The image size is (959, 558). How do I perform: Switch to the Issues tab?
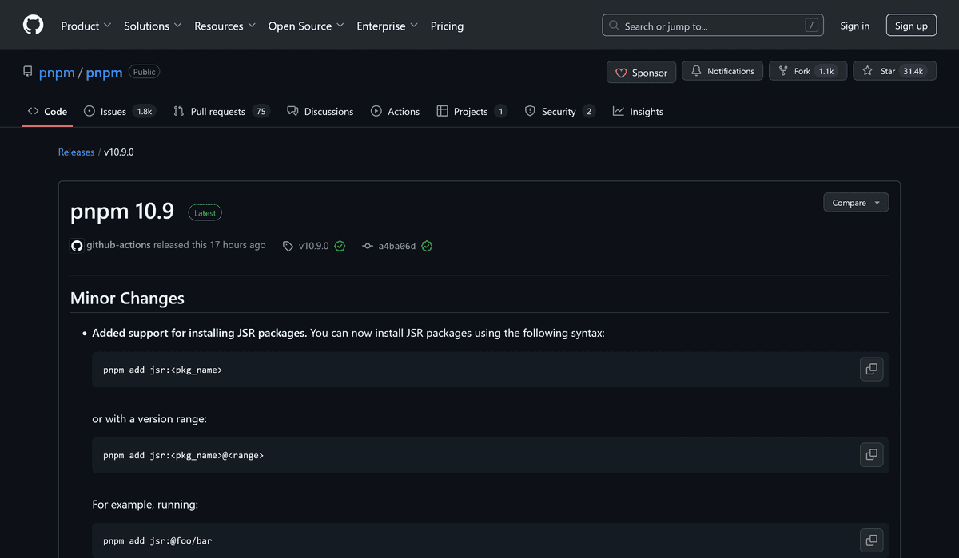pos(120,112)
